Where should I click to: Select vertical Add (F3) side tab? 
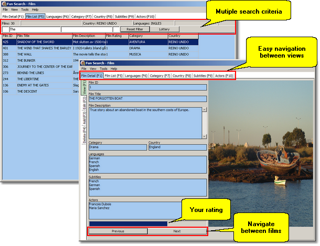tap(84, 118)
